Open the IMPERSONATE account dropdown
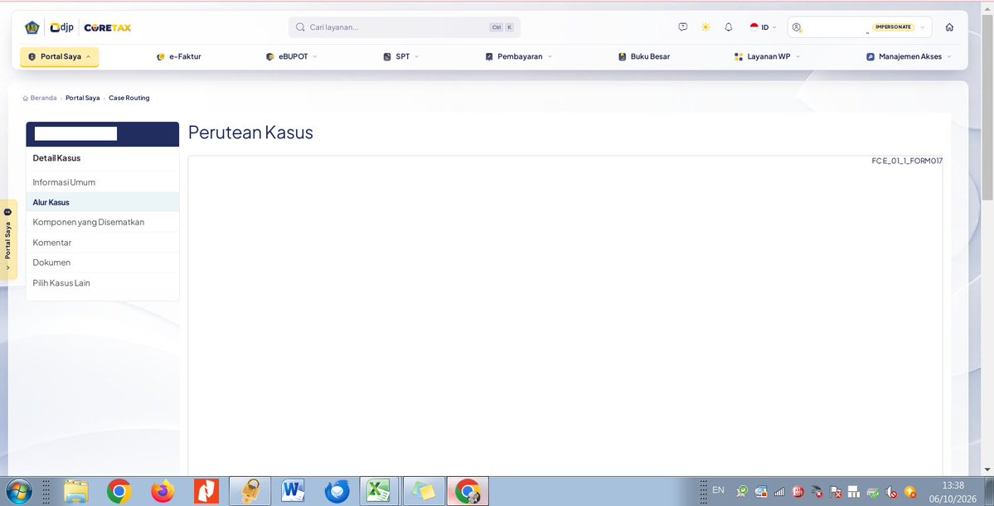The image size is (994, 506). coord(860,27)
